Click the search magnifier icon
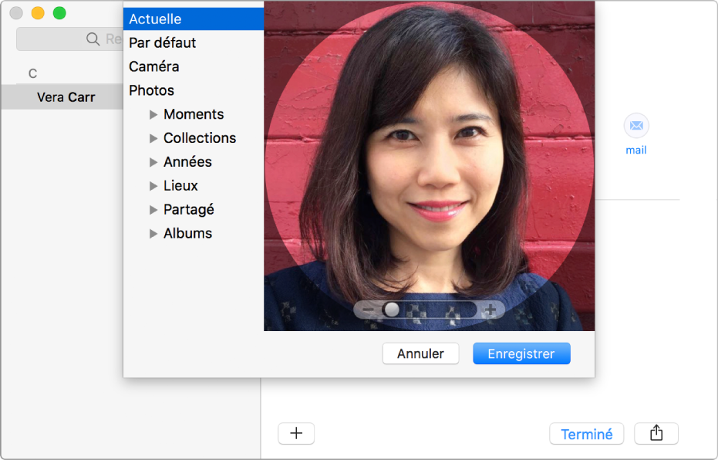Viewport: 718px width, 460px height. [92, 39]
